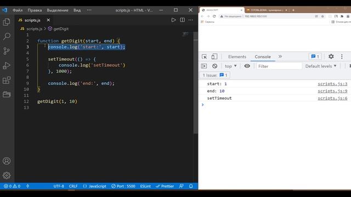Open the DevTools customize menu dots
This screenshot has height=197, width=351.
[342, 56]
